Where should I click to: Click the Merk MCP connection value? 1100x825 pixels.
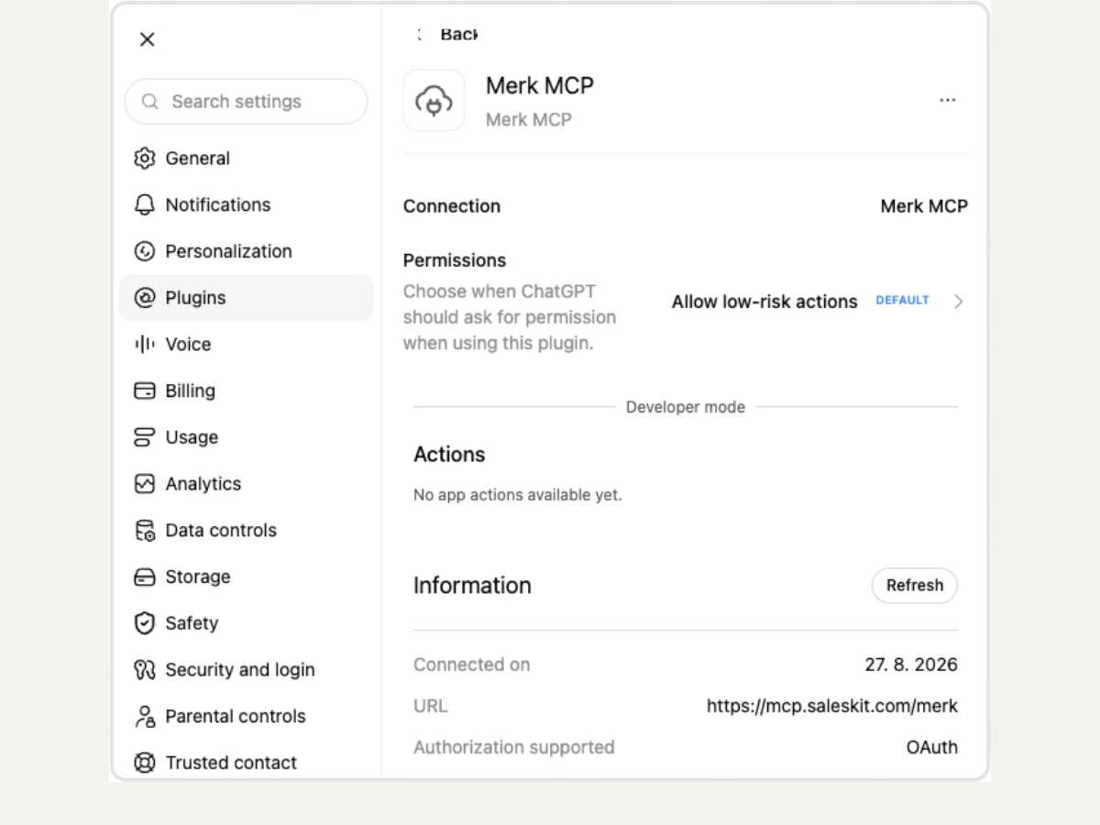point(924,206)
